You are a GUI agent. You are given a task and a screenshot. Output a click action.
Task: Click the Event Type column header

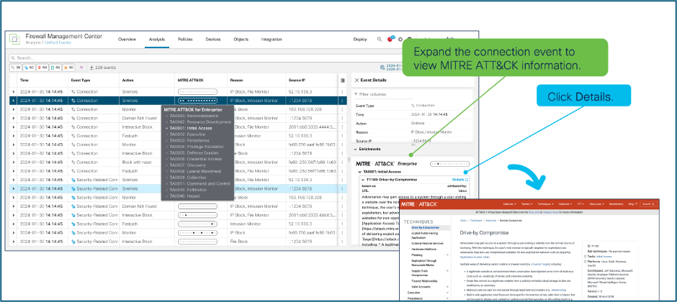click(x=81, y=80)
